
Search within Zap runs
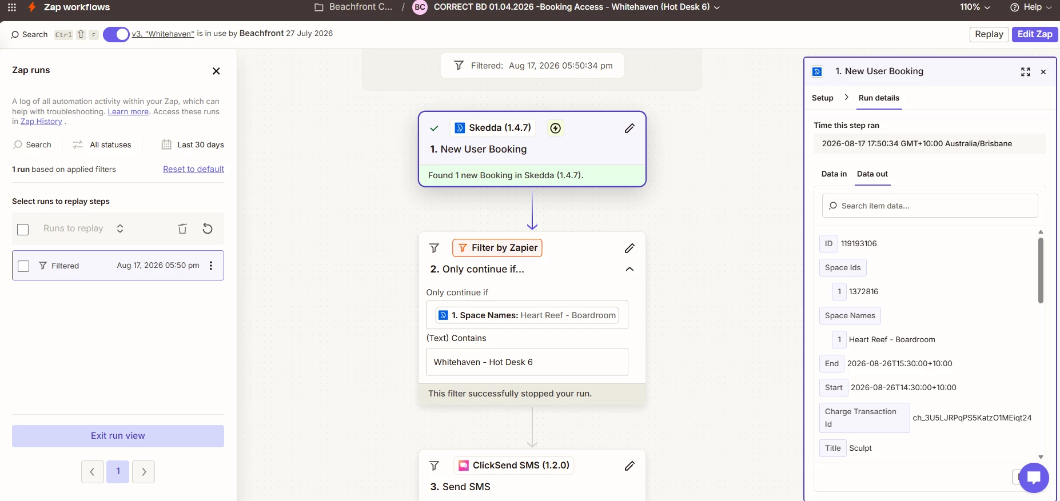(33, 145)
